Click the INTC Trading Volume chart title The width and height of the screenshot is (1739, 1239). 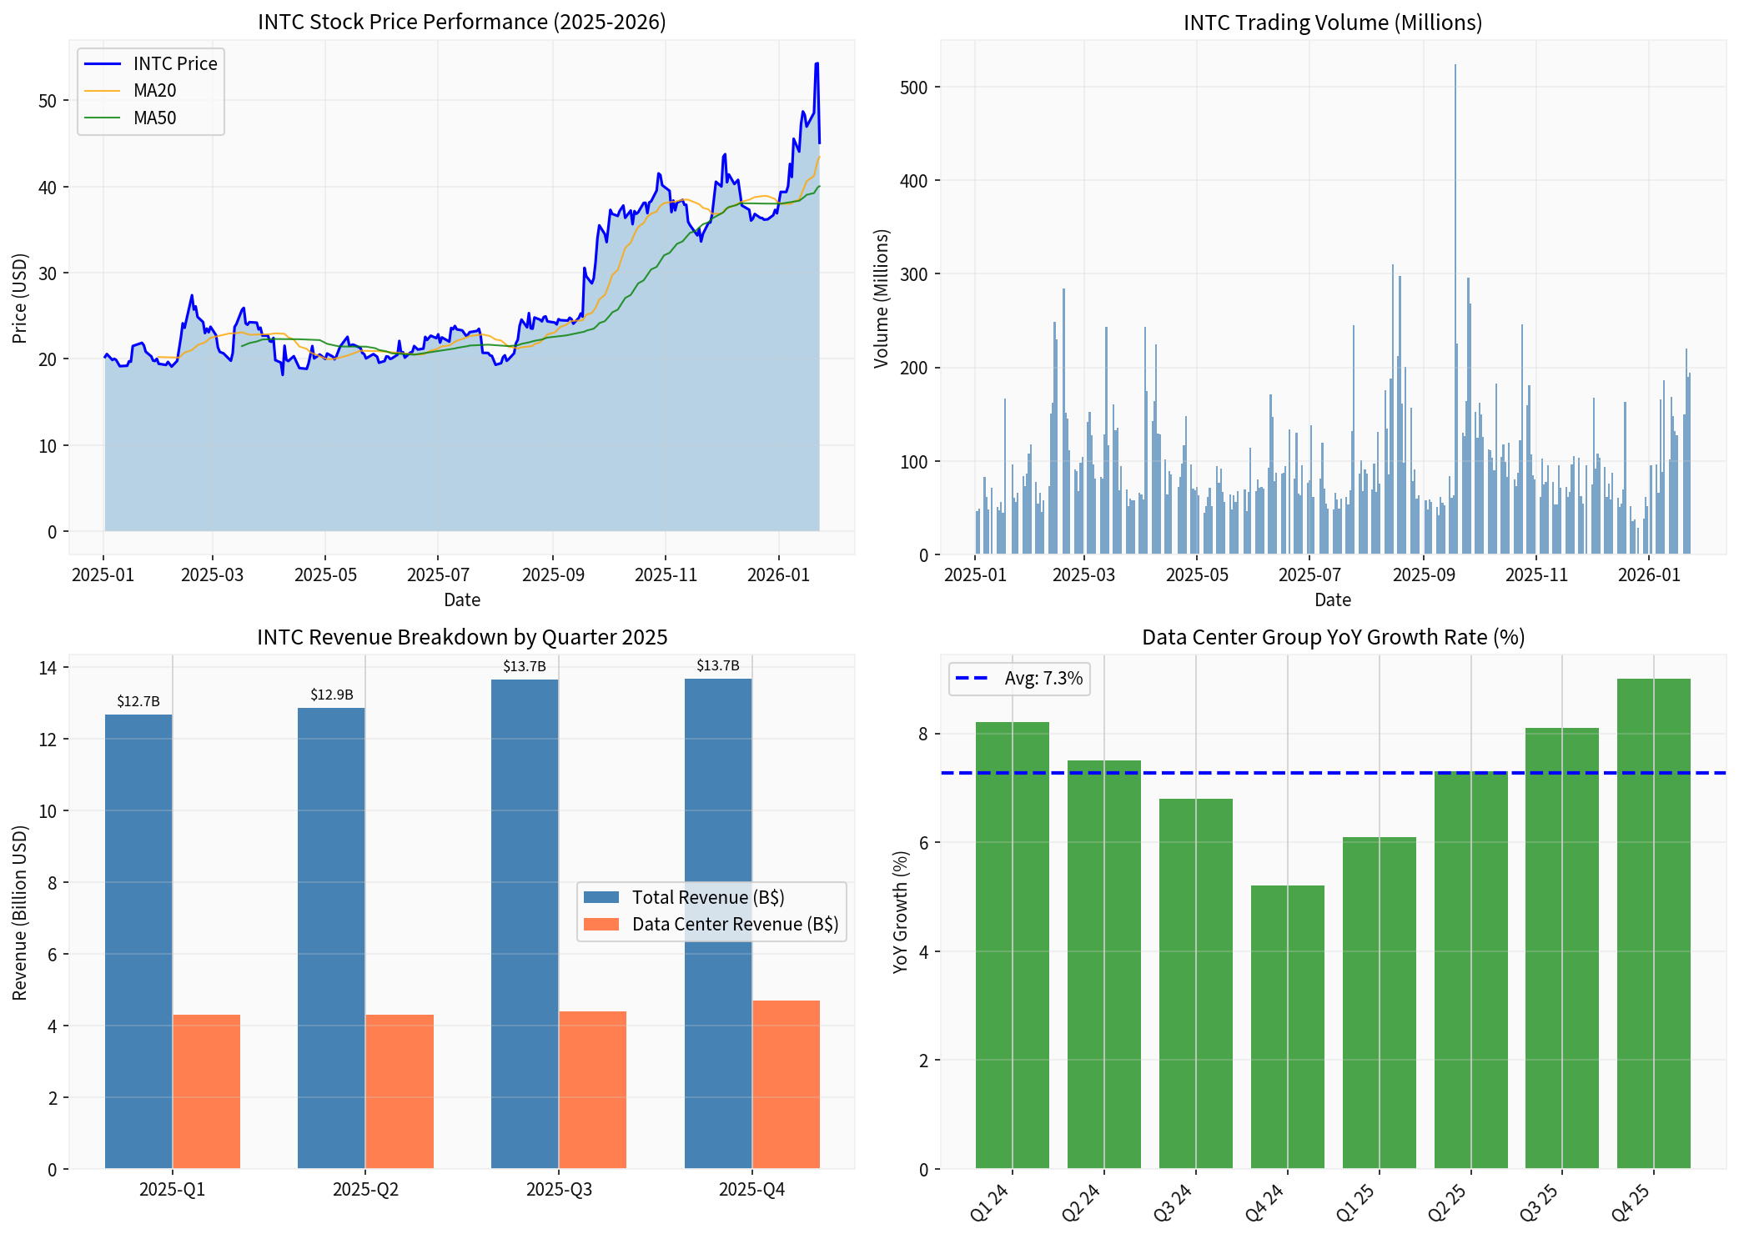[x=1332, y=23]
